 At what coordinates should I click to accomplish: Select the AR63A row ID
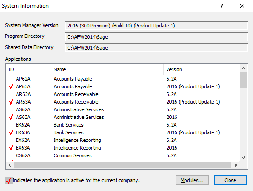[x=23, y=102]
